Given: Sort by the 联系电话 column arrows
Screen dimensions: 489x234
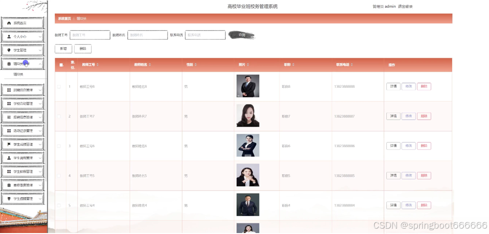Looking at the screenshot, I should coord(352,65).
